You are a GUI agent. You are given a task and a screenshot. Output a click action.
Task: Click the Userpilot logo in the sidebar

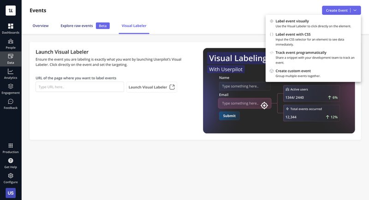coord(10,10)
